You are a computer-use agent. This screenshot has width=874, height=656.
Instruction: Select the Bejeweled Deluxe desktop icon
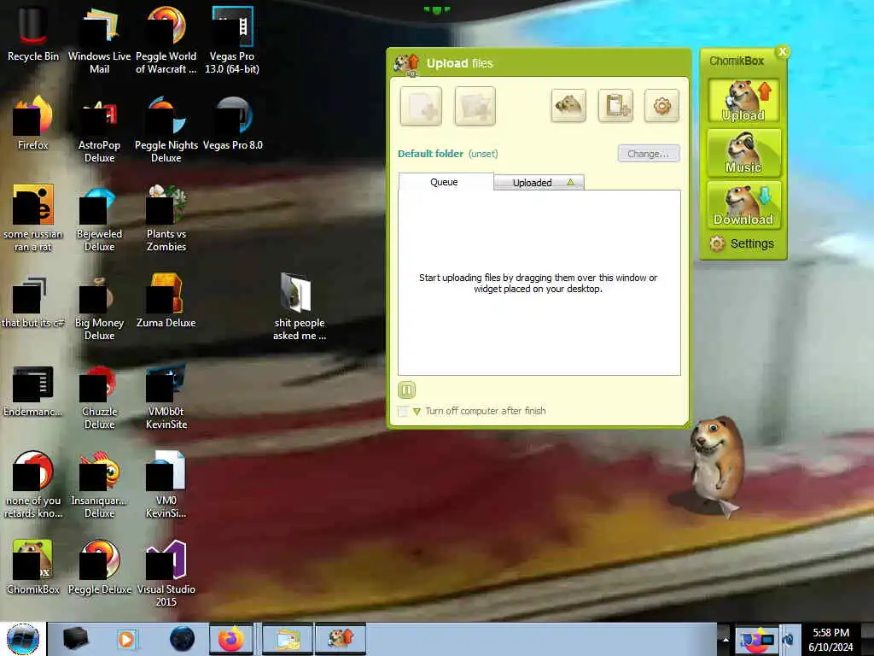(x=99, y=218)
